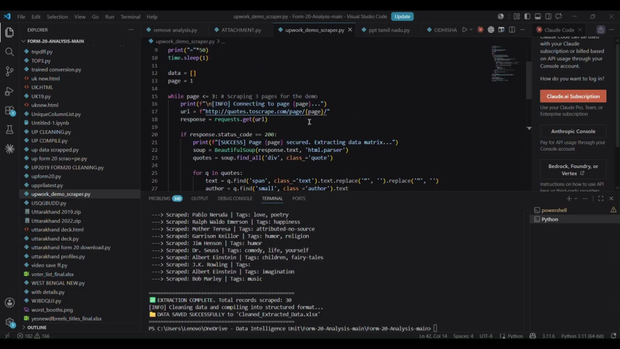Open Run and Debug view
This screenshot has width=620, height=349.
click(9, 91)
